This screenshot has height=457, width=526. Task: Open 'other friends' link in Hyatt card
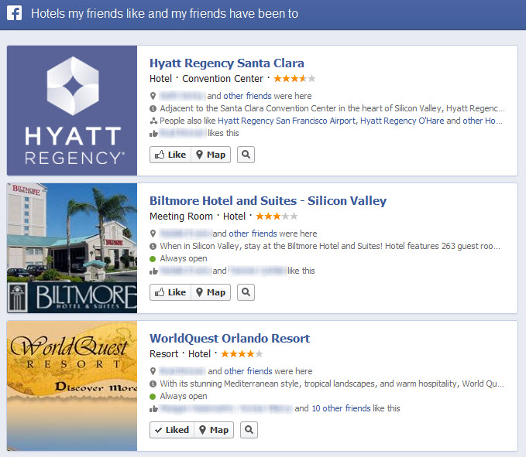247,96
